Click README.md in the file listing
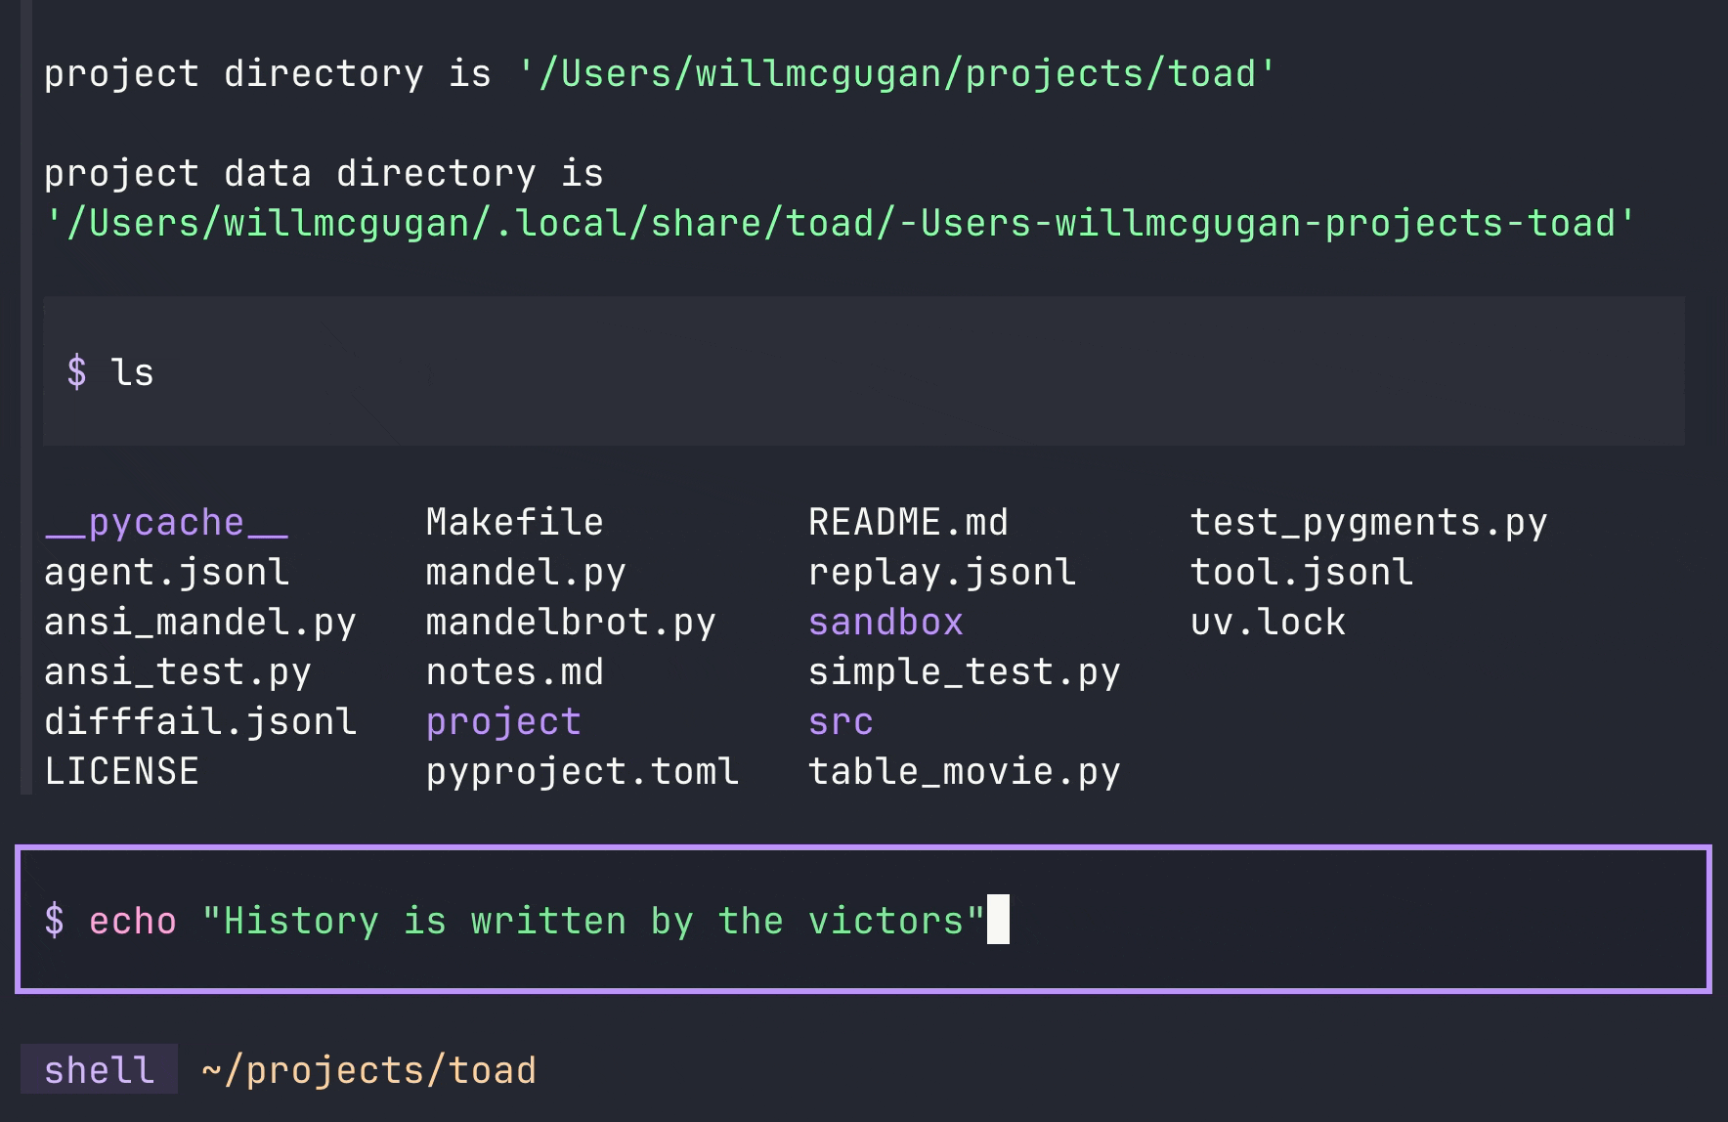 click(x=907, y=522)
